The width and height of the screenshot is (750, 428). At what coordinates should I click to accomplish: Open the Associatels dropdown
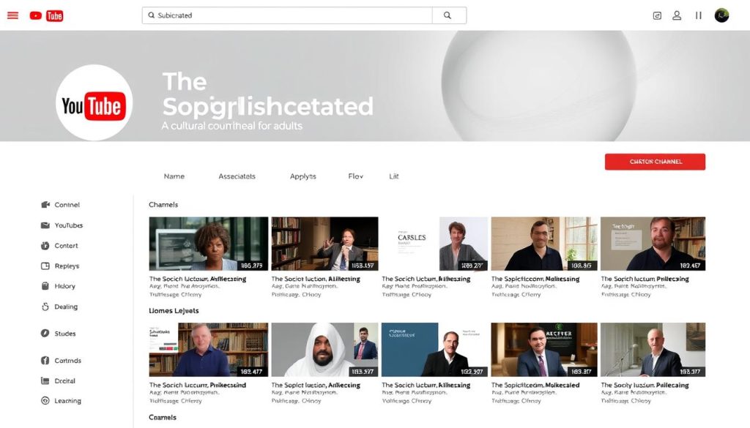[x=237, y=176]
